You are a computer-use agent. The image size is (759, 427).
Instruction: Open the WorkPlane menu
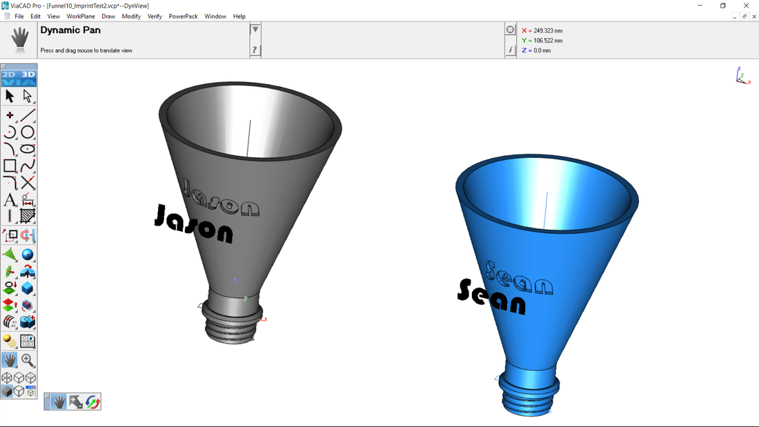click(x=81, y=16)
